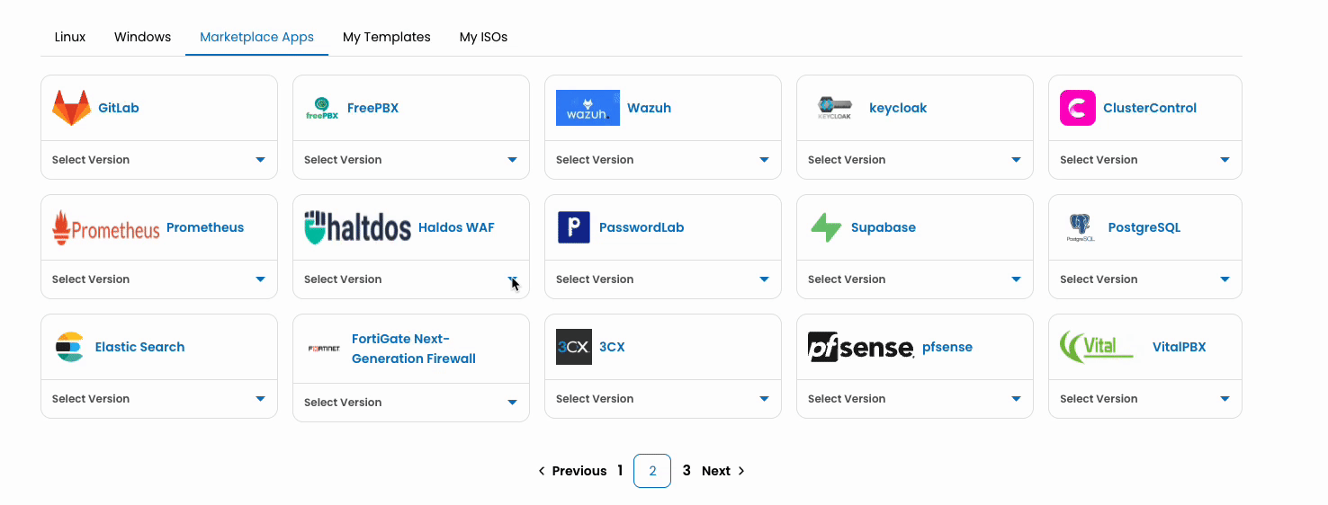Open the keycloak Select Version dropdown
Screen dimensions: 1328x505
point(915,160)
